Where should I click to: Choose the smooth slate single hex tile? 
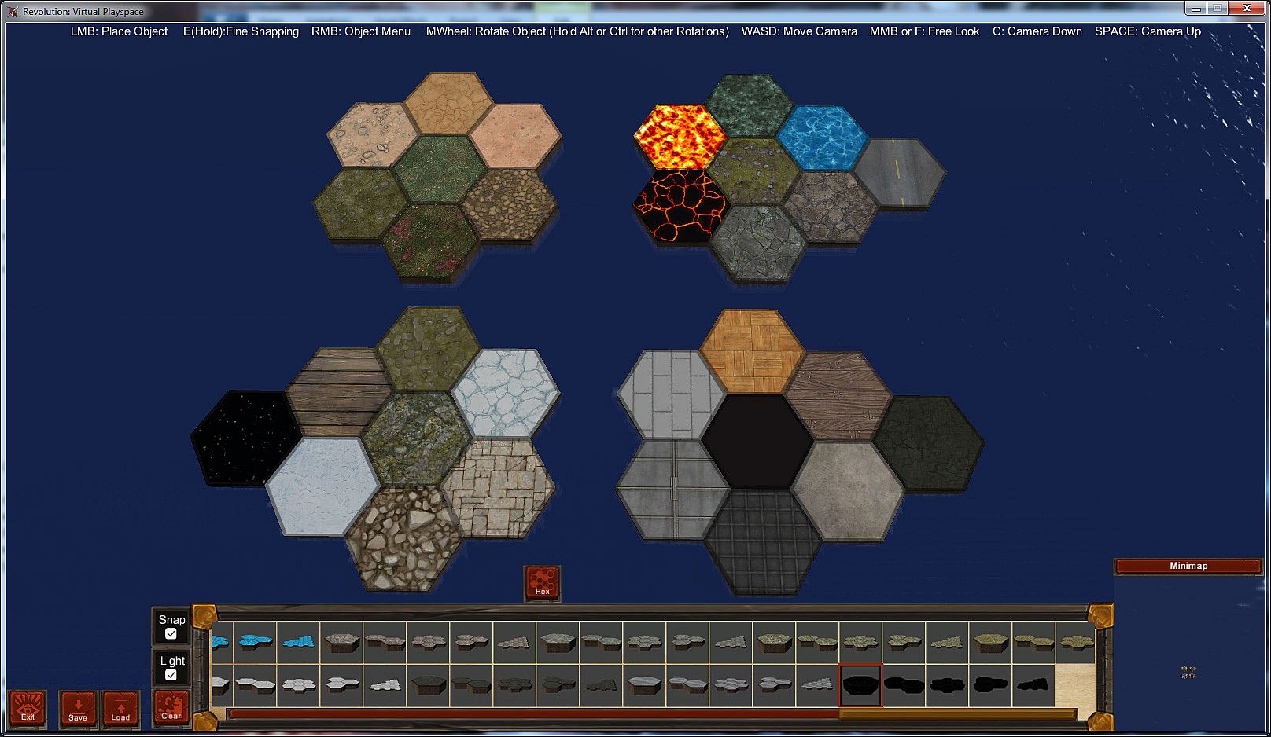(x=644, y=685)
